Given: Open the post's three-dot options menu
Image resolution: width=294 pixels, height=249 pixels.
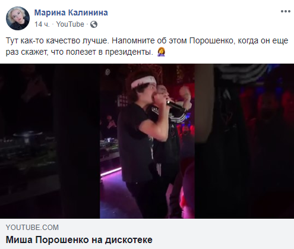Looking at the screenshot, I should click(286, 11).
